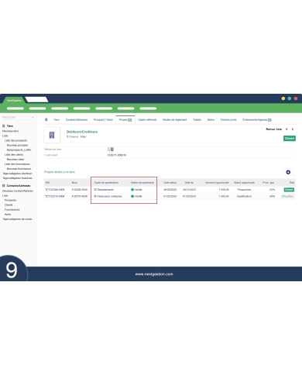
Task: Click the Retour liste link
Action: 274,129
